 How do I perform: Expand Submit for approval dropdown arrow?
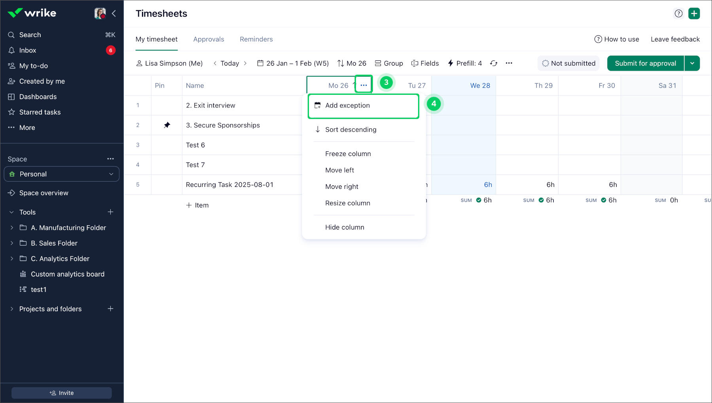pyautogui.click(x=692, y=63)
